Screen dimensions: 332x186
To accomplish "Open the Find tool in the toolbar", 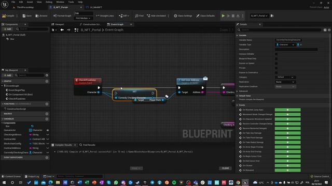I will 139,16.
